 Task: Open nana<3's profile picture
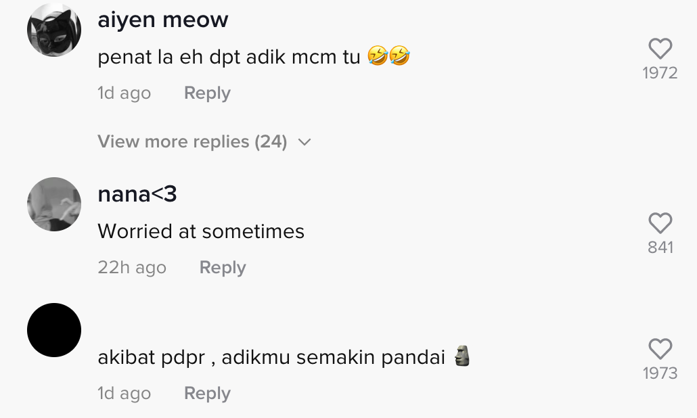pos(54,204)
